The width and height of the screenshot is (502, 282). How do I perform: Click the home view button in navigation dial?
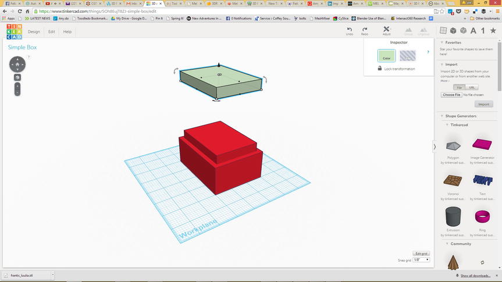(x=17, y=65)
